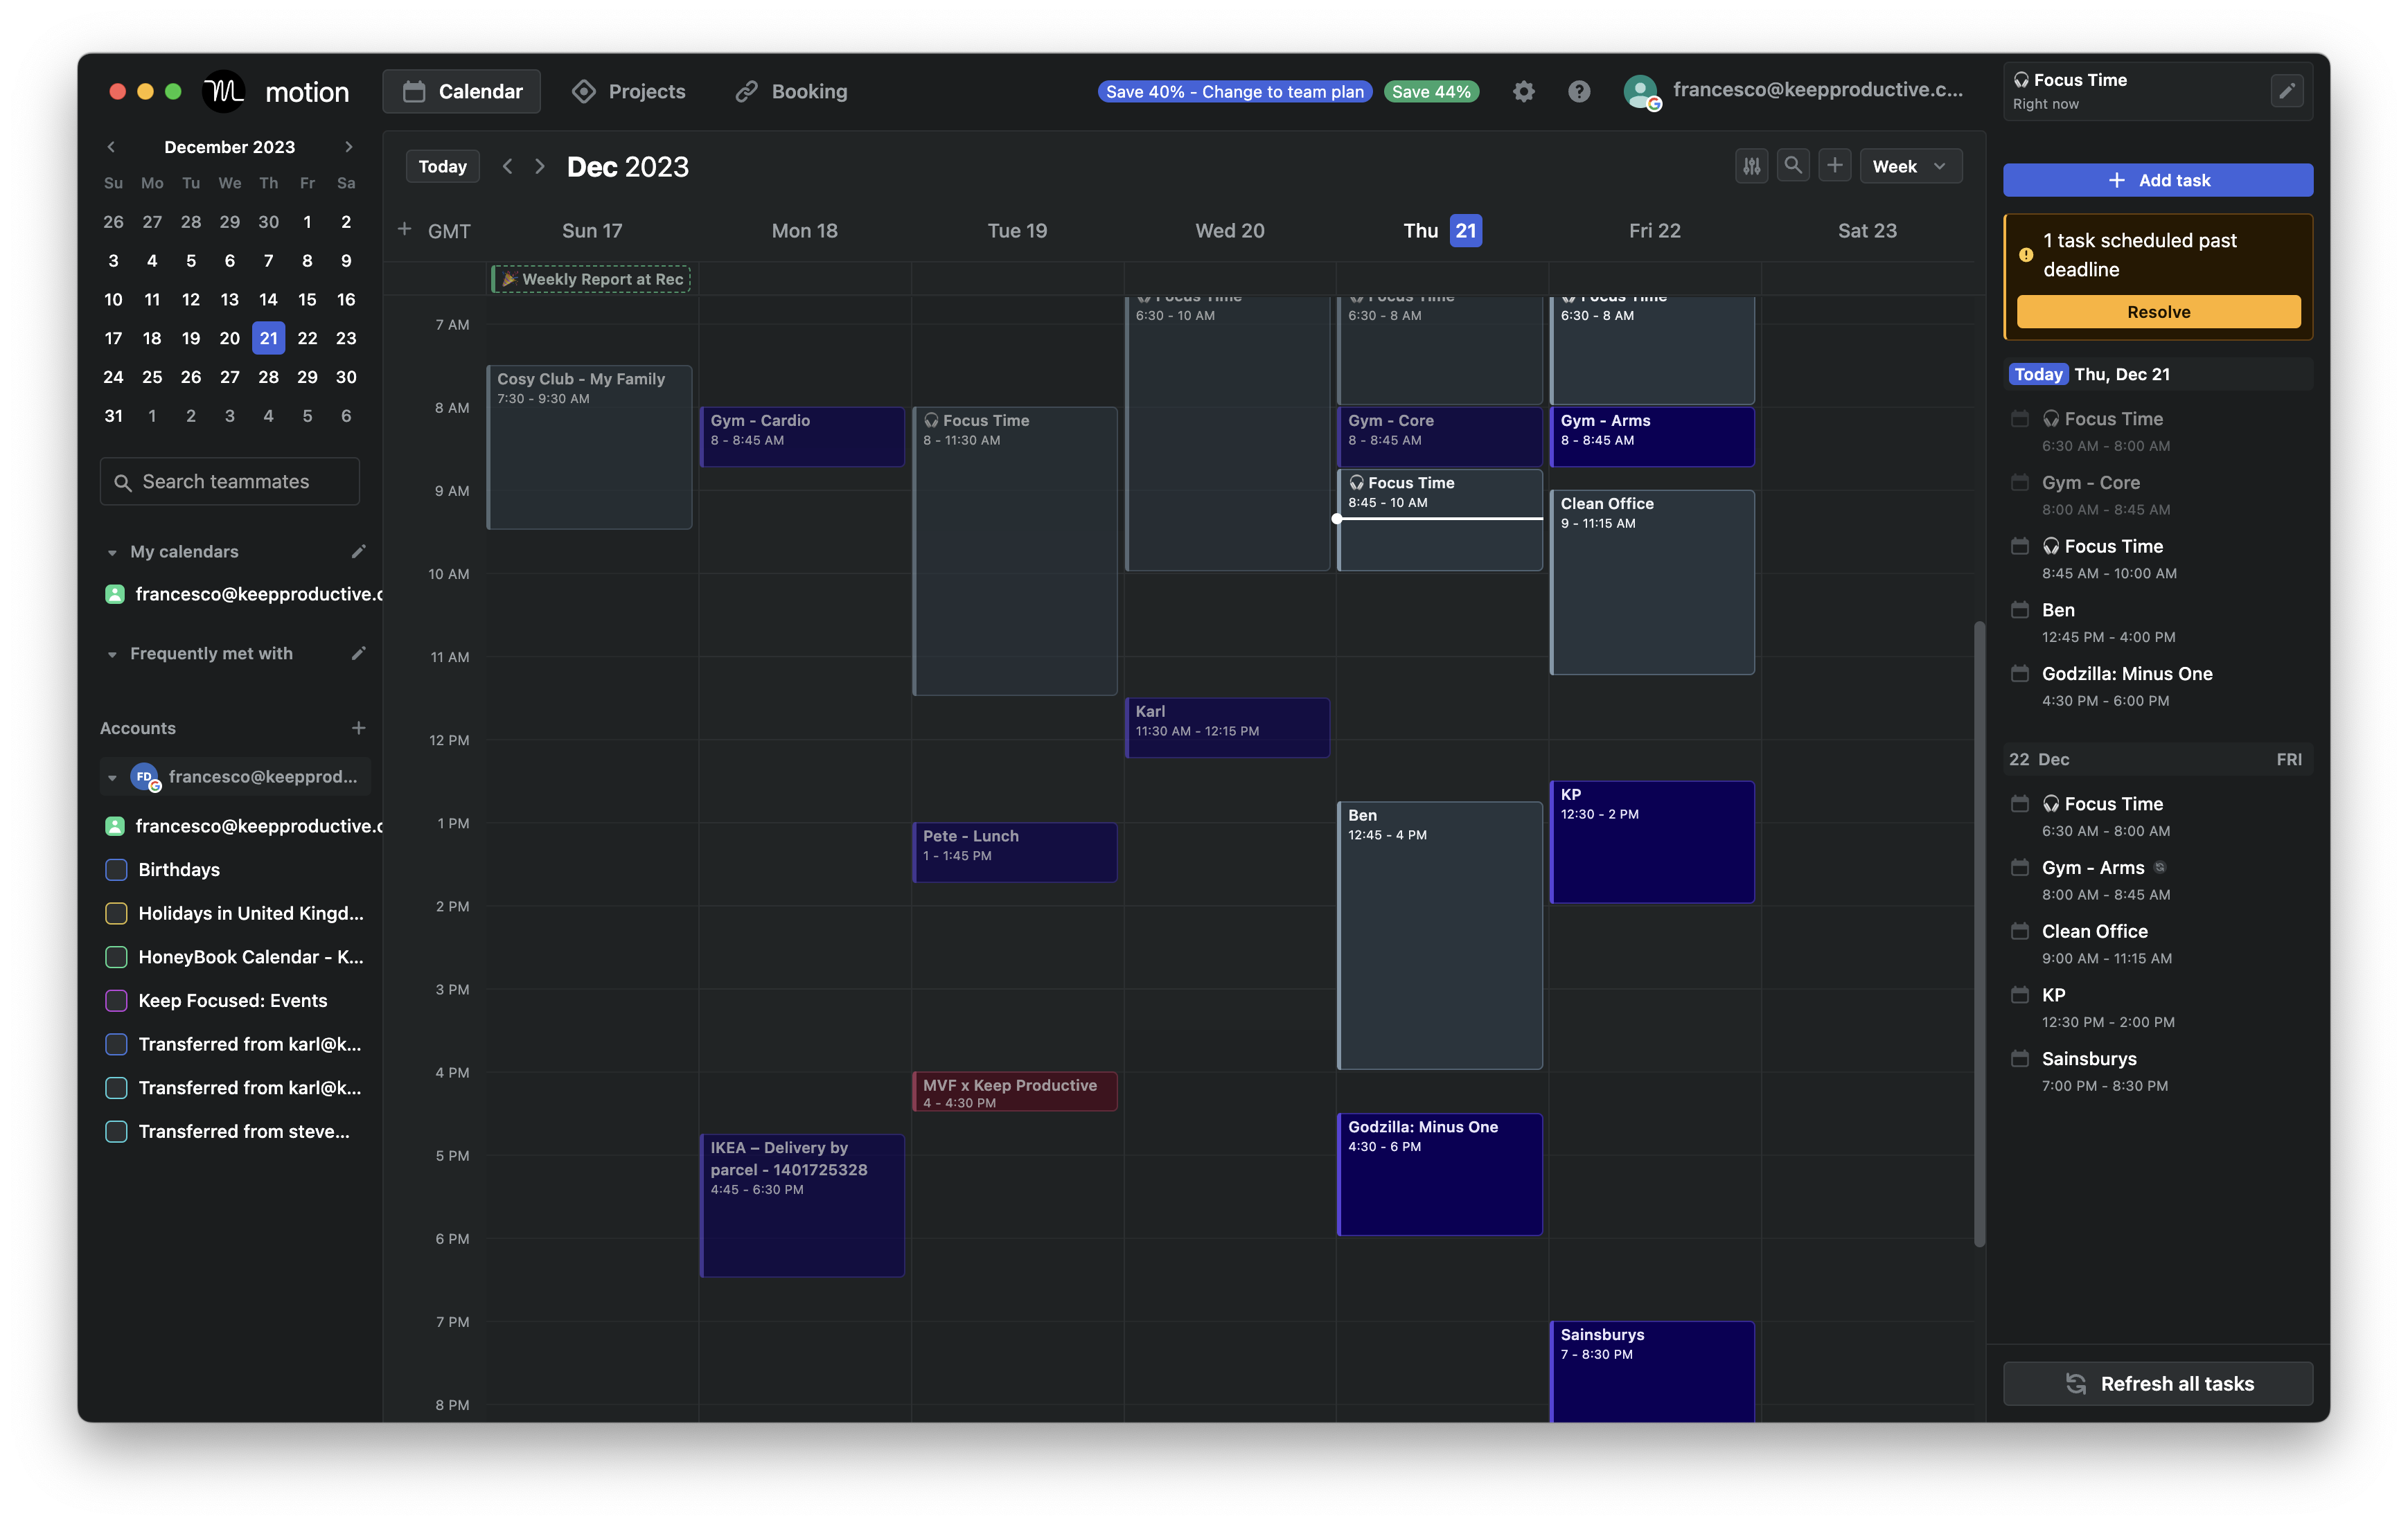
Task: Switch to the Booking tab
Action: (x=790, y=91)
